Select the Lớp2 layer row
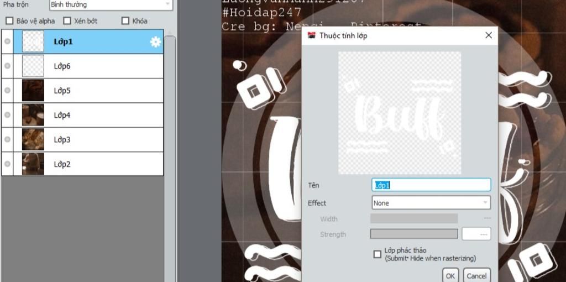Viewport: 566px width, 282px height. 88,164
